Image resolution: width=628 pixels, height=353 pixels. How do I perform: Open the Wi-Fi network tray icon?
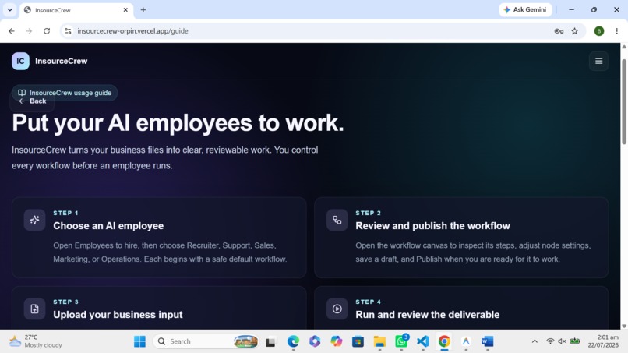[550, 341]
